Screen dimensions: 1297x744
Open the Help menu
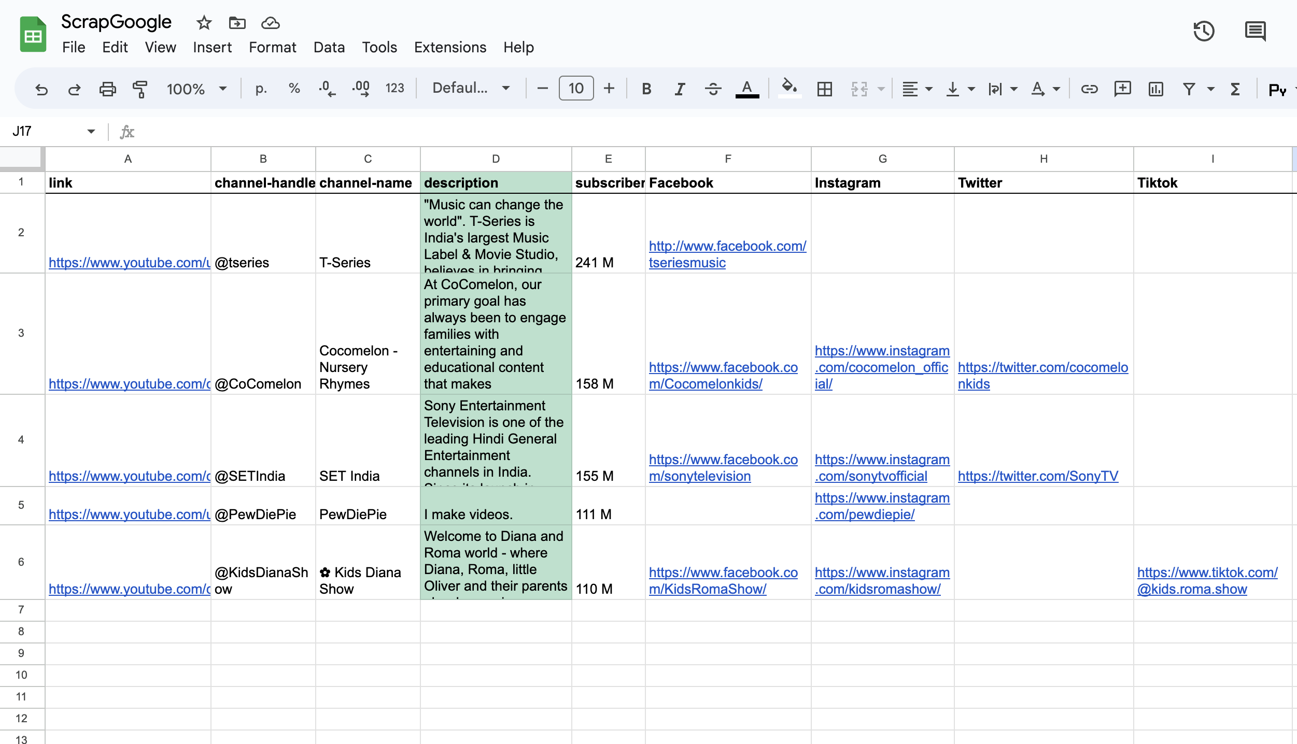click(x=518, y=47)
